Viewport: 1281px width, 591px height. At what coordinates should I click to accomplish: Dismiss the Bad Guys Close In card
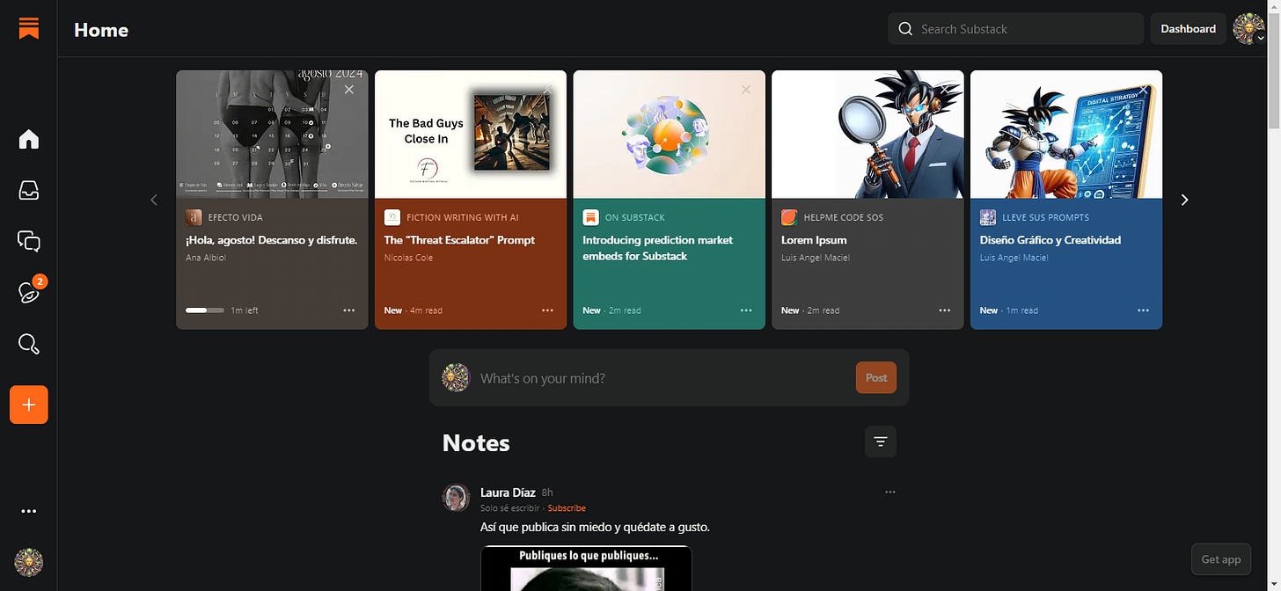tap(547, 90)
